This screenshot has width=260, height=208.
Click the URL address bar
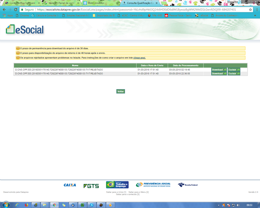[136, 10]
